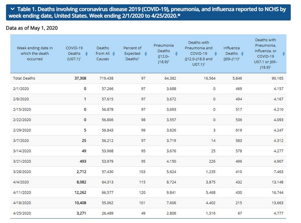301x223 pixels.
Task: Select the 2,712 COVID-19 deaths cell
Action: (81, 172)
